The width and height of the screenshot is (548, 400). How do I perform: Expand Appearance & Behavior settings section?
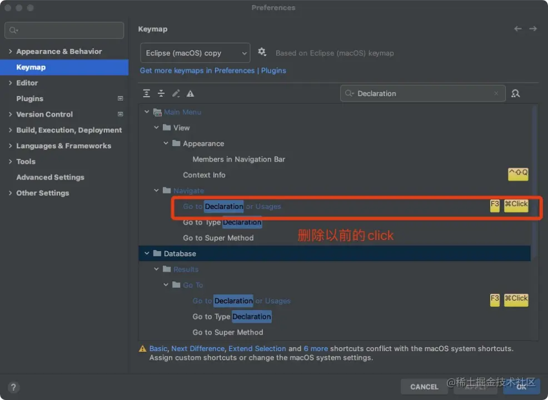click(x=10, y=51)
